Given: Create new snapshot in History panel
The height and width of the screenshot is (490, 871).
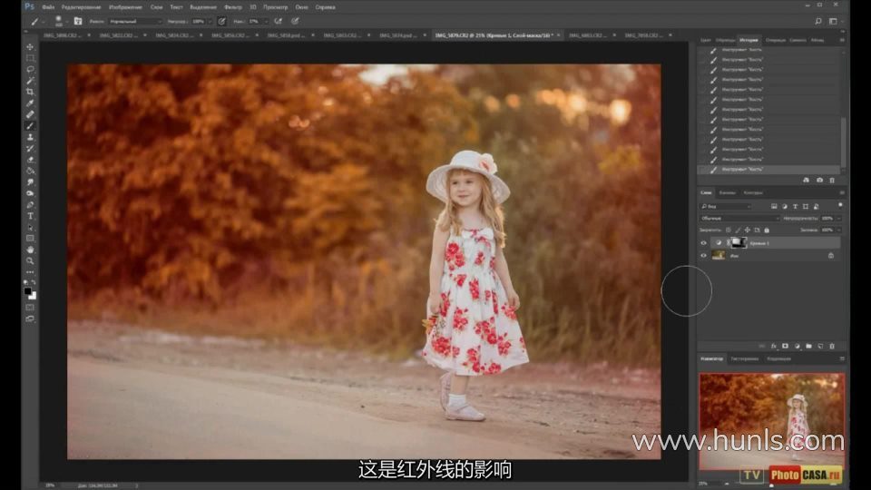Looking at the screenshot, I should point(819,180).
